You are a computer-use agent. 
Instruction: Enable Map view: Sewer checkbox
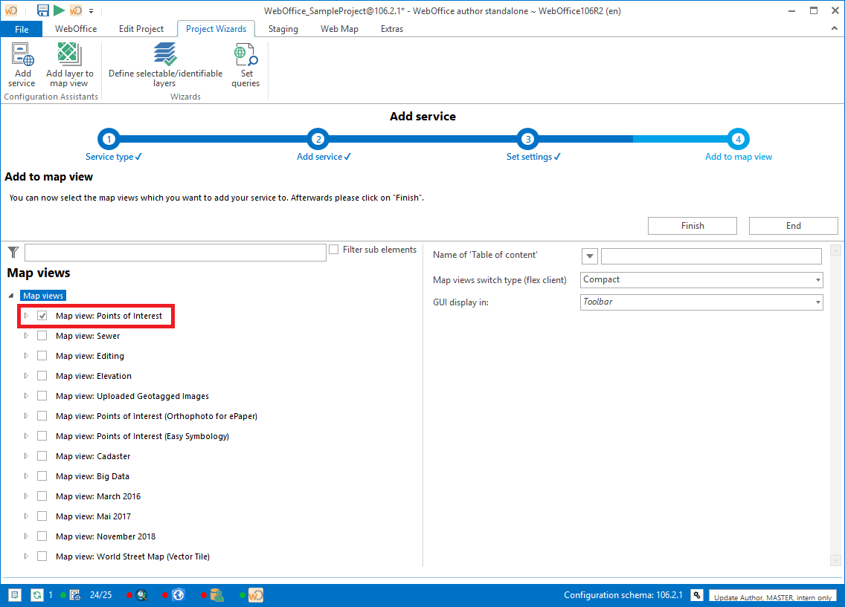pos(42,335)
